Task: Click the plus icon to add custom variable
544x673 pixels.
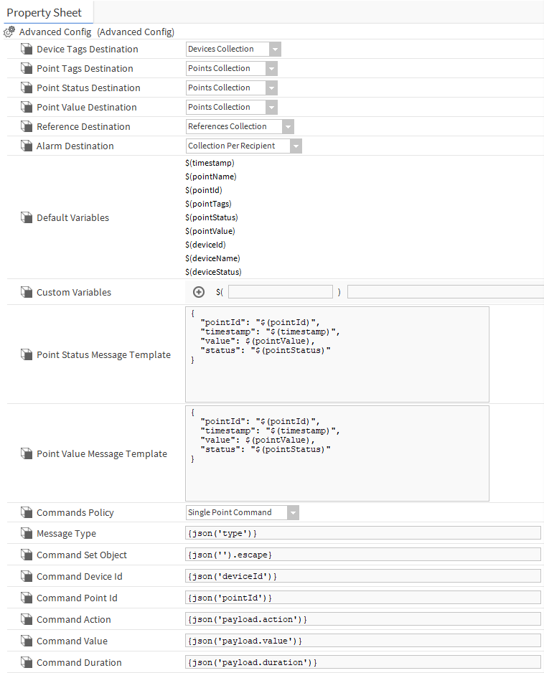Action: (199, 292)
